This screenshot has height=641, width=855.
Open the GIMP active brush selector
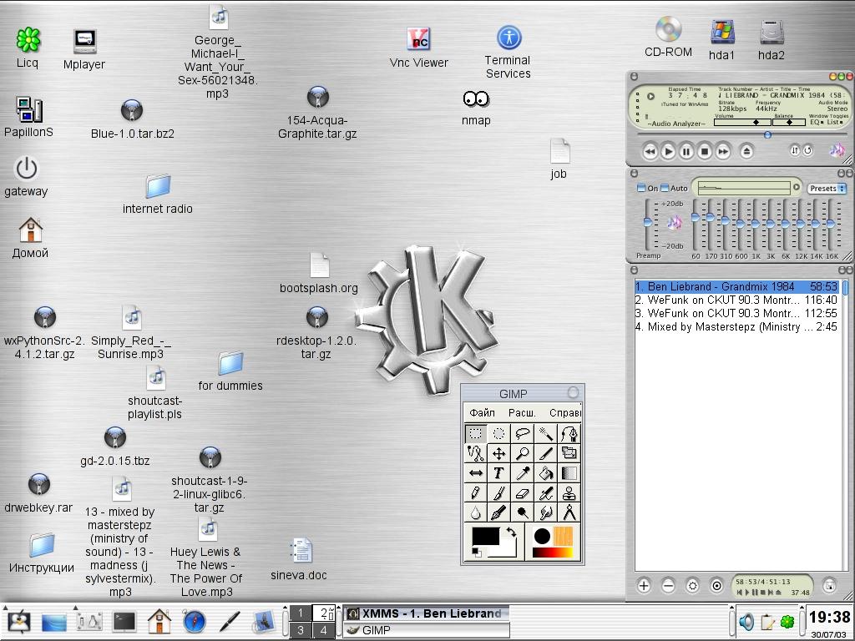[x=543, y=537]
